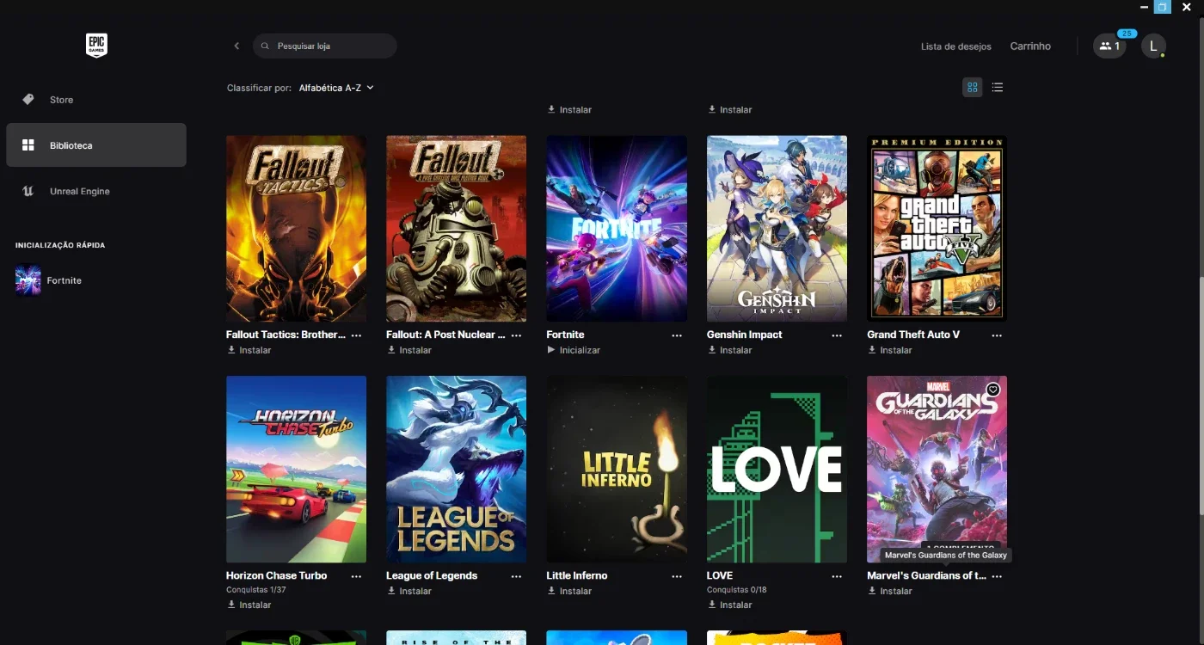The image size is (1204, 645).
Task: Install Fallout Tactics
Action: tap(249, 350)
